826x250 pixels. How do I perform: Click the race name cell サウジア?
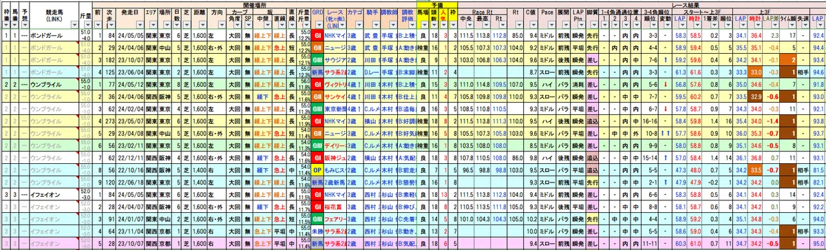335,59
